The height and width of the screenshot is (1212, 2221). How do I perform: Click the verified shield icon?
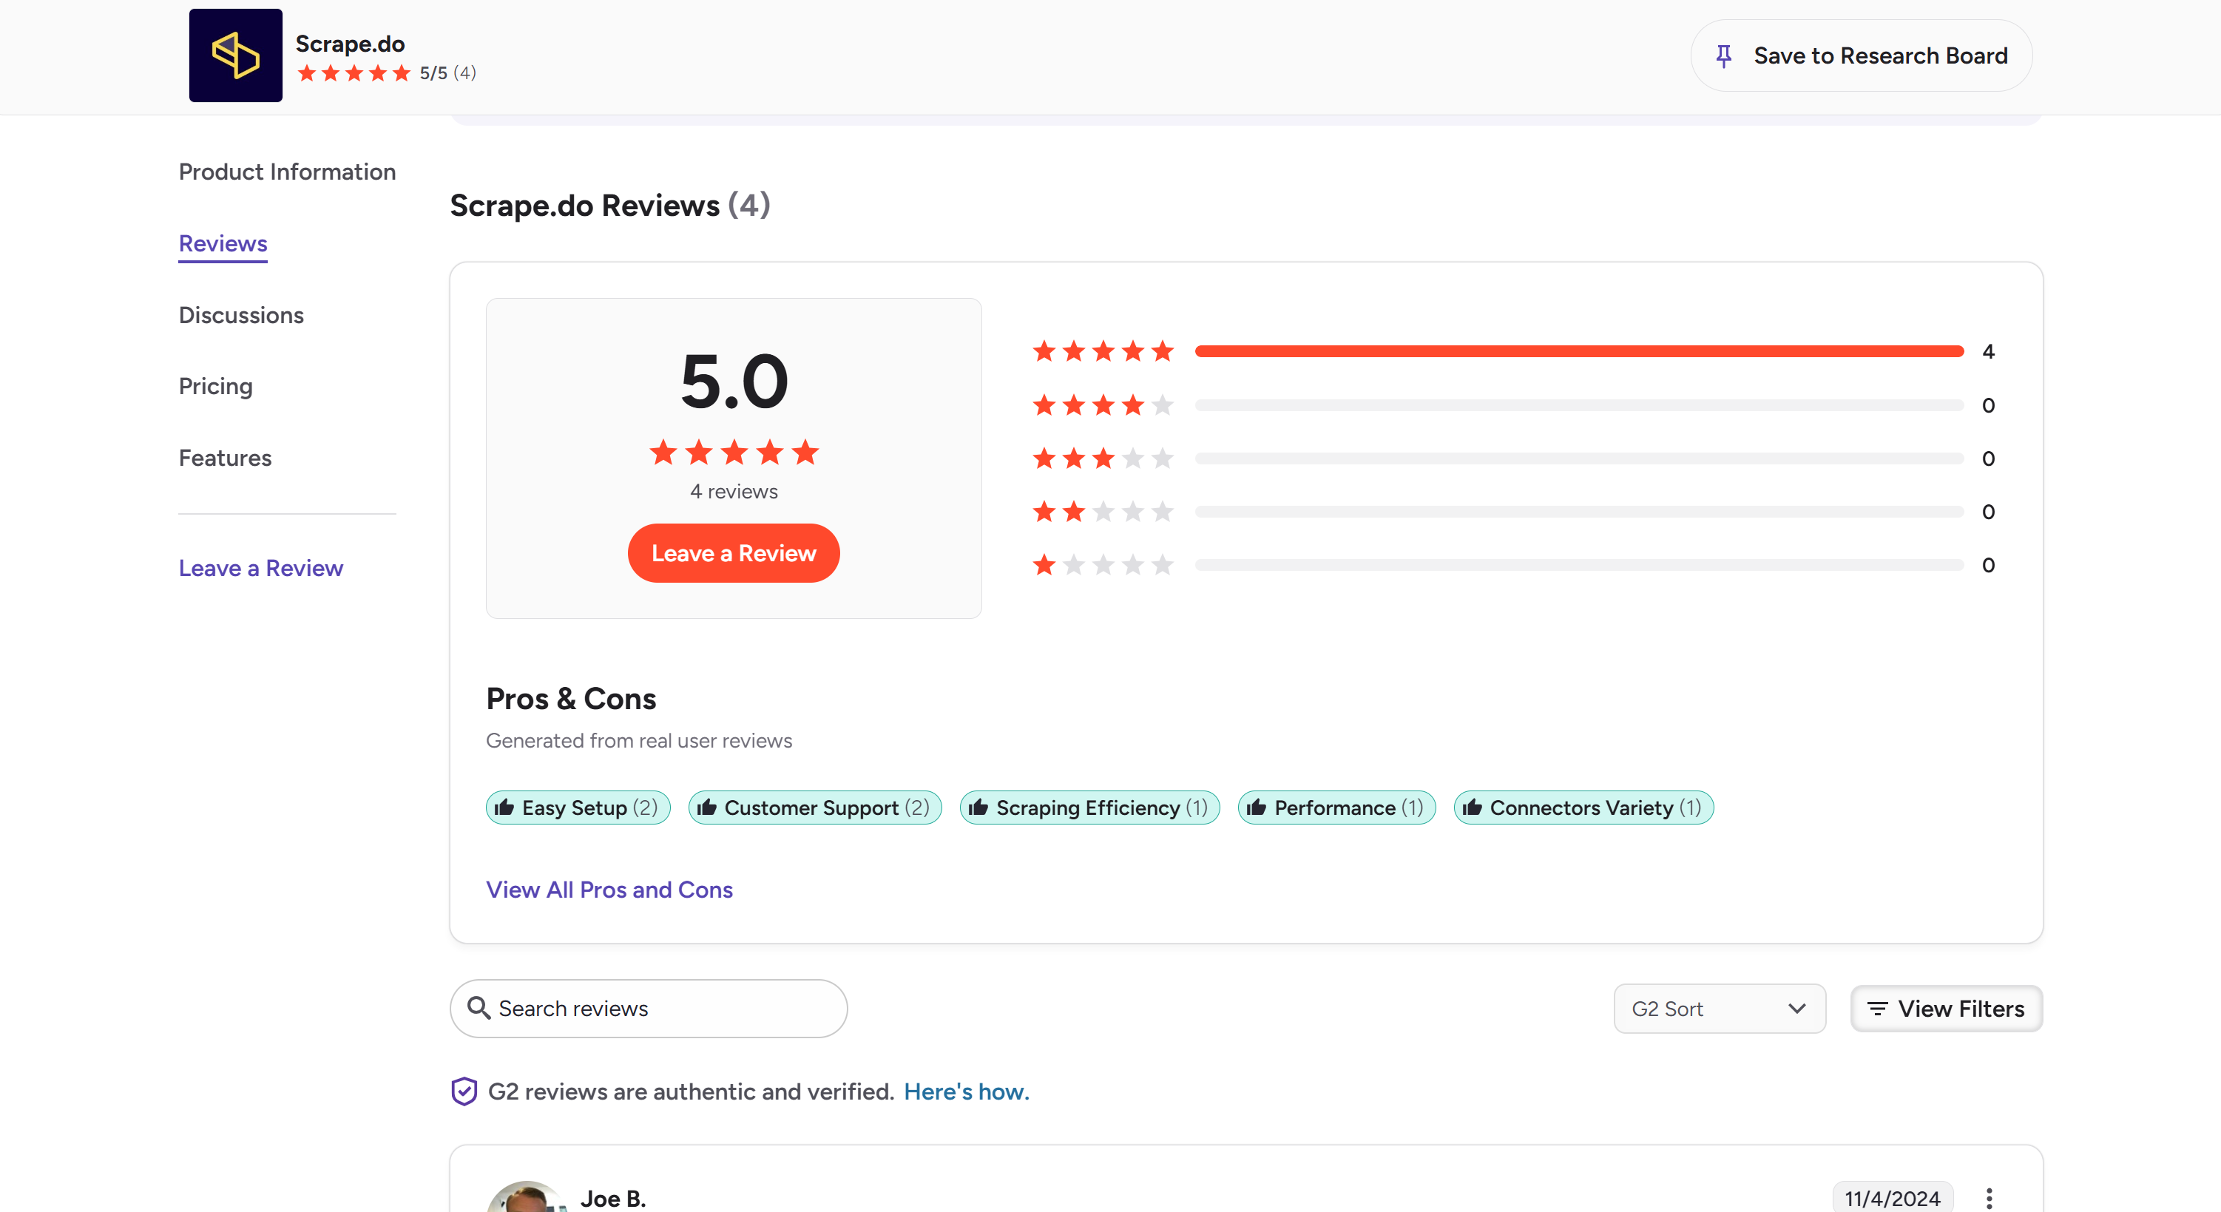coord(464,1091)
